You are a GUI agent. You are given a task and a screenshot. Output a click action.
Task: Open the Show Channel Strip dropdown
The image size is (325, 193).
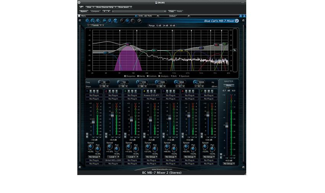click(106, 7)
